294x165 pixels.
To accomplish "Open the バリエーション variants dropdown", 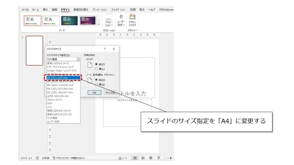I will coord(109,20).
